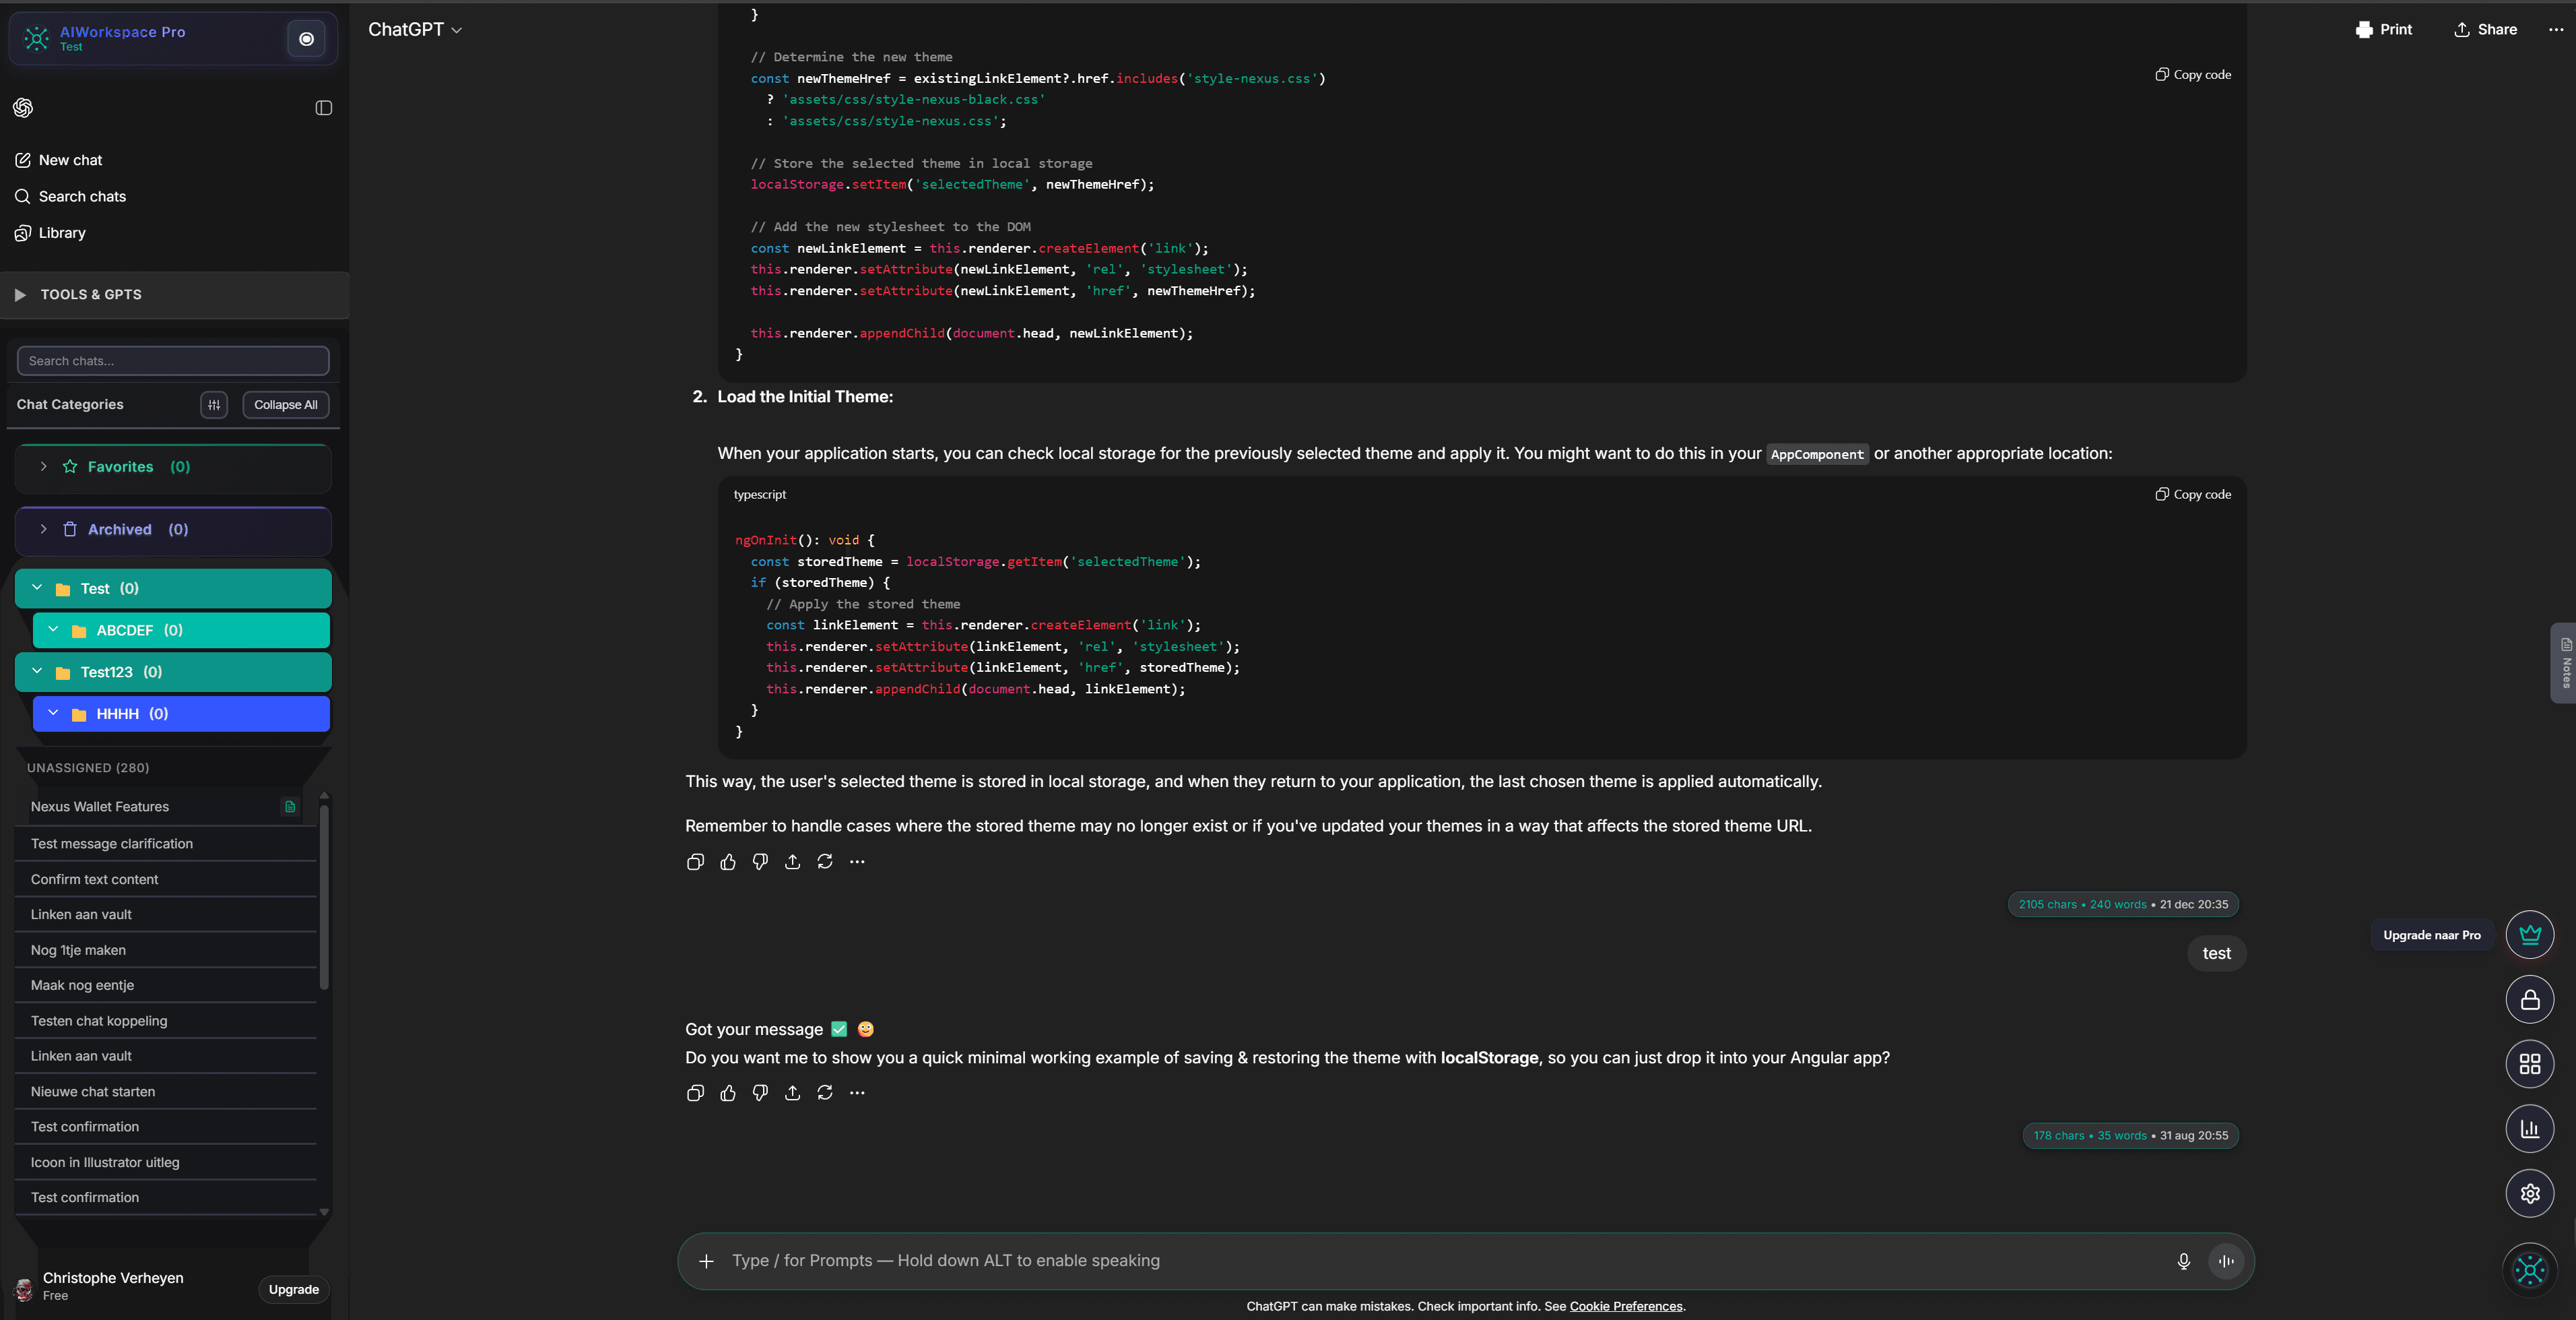Activate the microphone in the prompt bar

coord(2184,1261)
